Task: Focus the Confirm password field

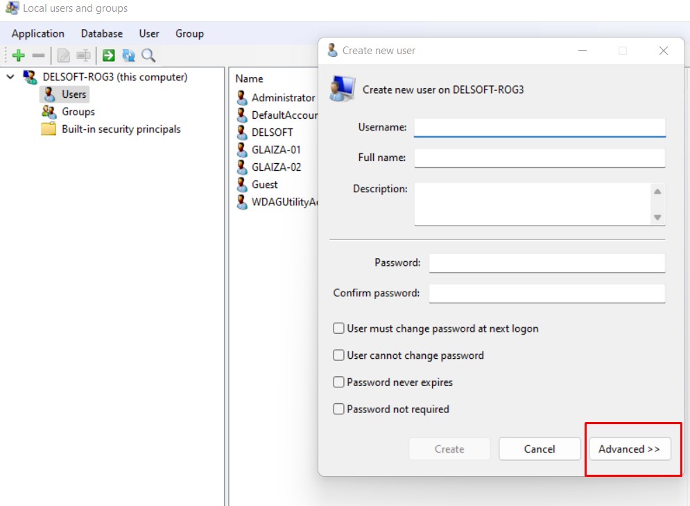Action: pyautogui.click(x=546, y=293)
